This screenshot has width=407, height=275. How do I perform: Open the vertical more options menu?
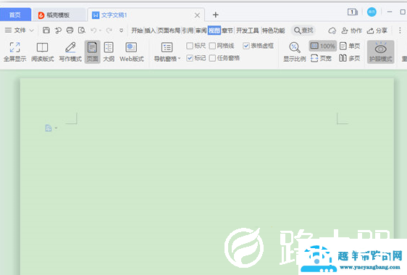click(400, 30)
